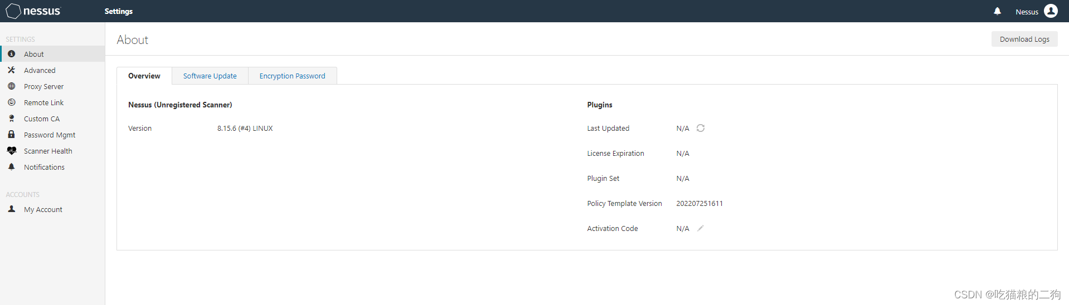
Task: Go to Advanced settings
Action: tap(52, 70)
